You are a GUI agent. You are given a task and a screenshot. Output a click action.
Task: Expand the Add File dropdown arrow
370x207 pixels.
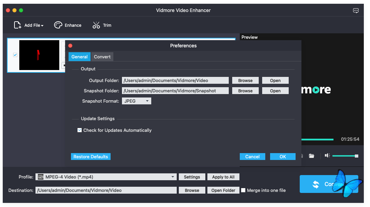(42, 26)
